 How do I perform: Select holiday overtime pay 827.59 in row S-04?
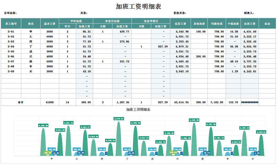tap(161, 46)
